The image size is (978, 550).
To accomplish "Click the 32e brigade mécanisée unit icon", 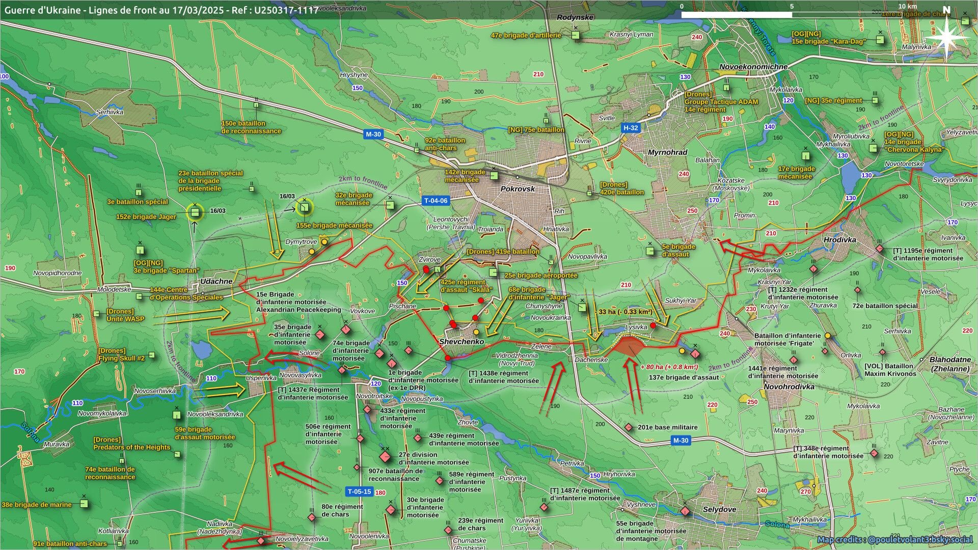I will pos(390,205).
